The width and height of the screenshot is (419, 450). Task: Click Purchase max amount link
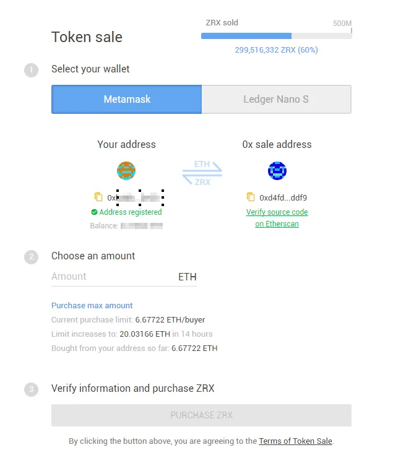92,305
